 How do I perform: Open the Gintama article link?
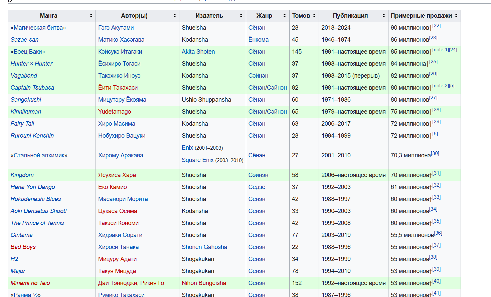[x=21, y=235]
